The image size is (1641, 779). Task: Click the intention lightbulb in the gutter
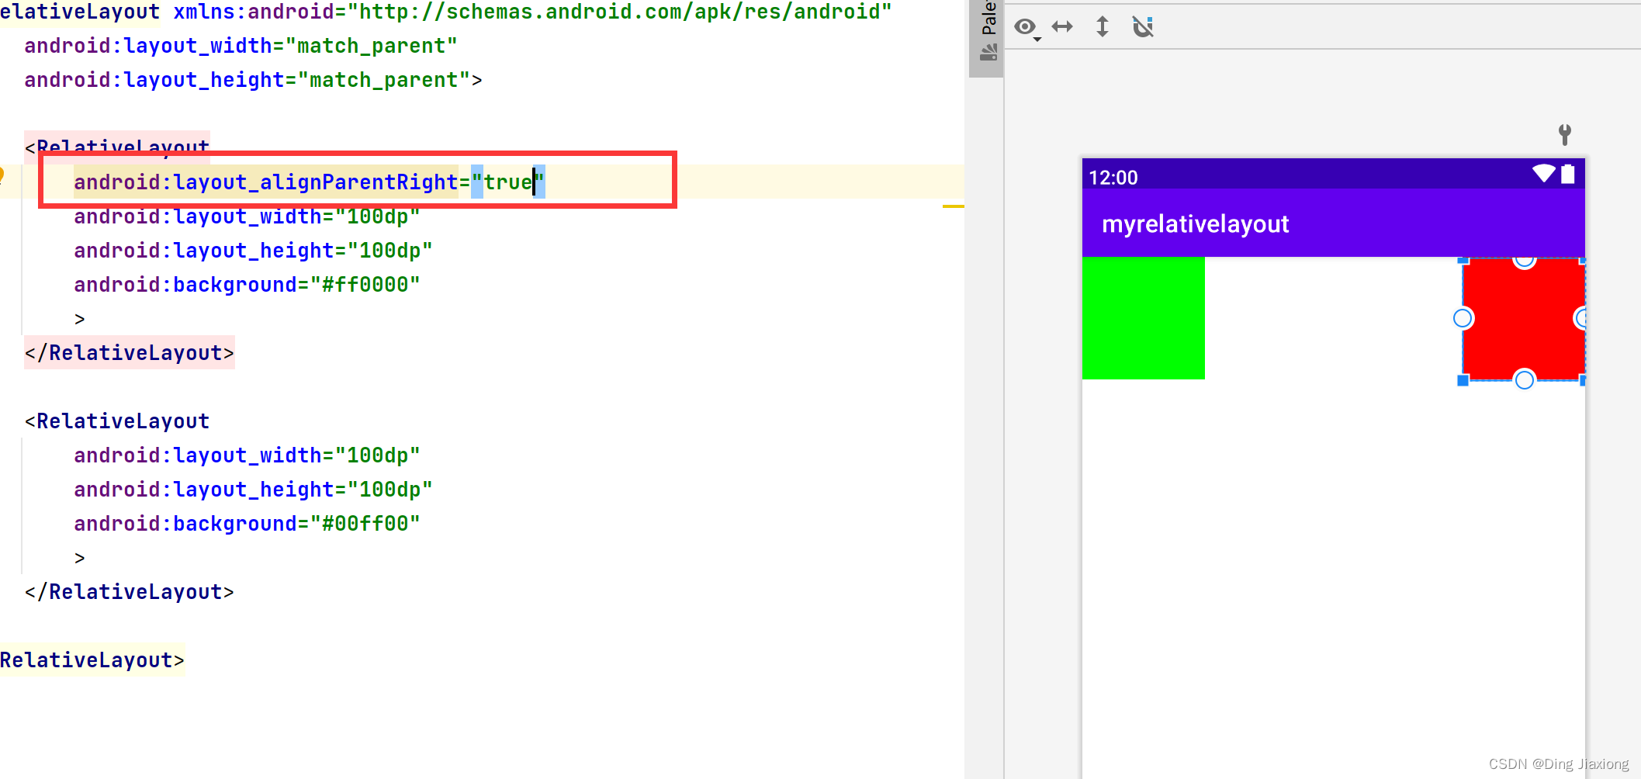click(2, 176)
